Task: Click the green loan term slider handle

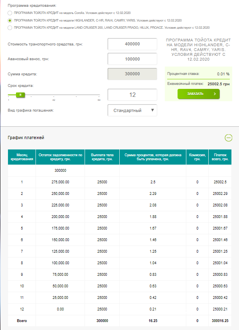Action: [x=20, y=95]
